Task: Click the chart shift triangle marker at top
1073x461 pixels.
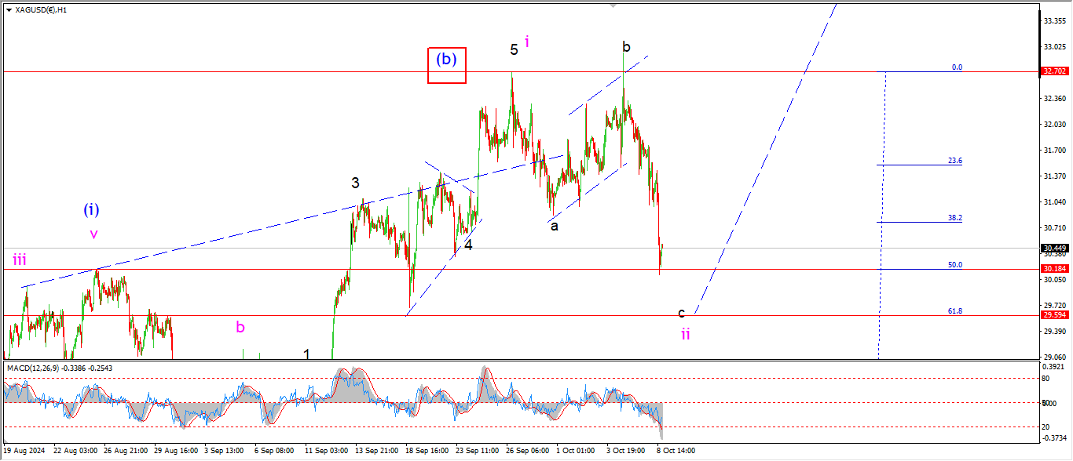Action: pyautogui.click(x=613, y=6)
